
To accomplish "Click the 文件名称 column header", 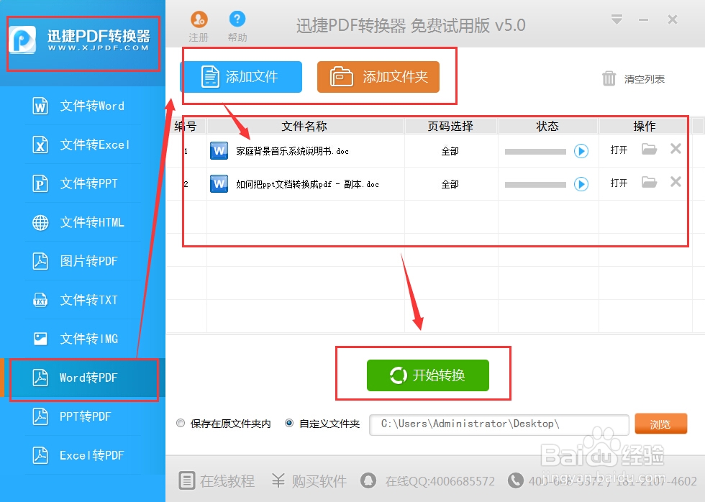I will 305,127.
